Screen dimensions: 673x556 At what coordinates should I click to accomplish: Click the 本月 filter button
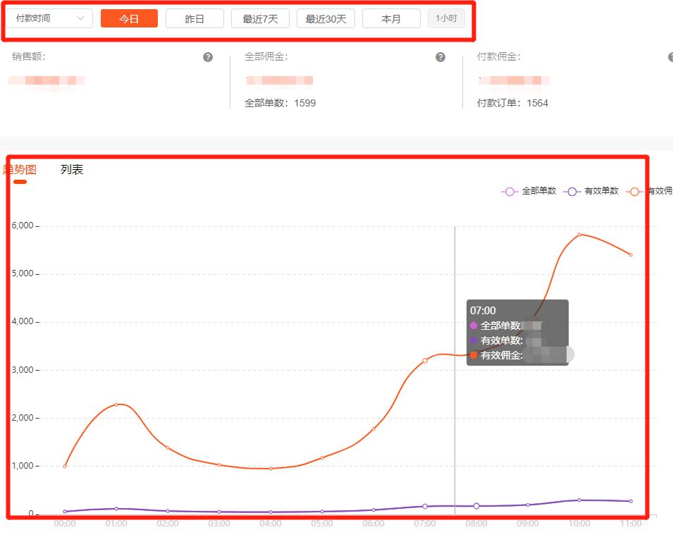click(390, 19)
